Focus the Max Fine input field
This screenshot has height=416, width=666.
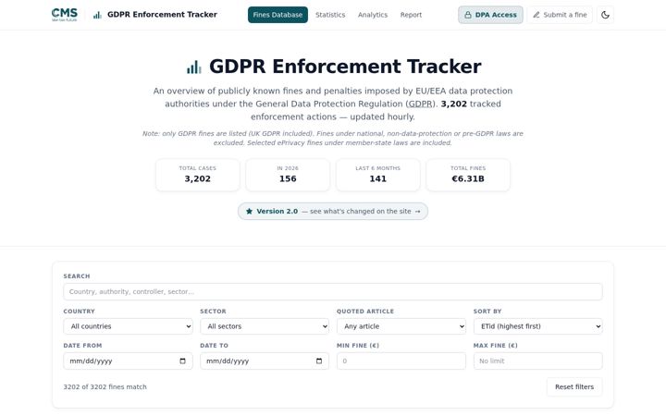(x=538, y=361)
